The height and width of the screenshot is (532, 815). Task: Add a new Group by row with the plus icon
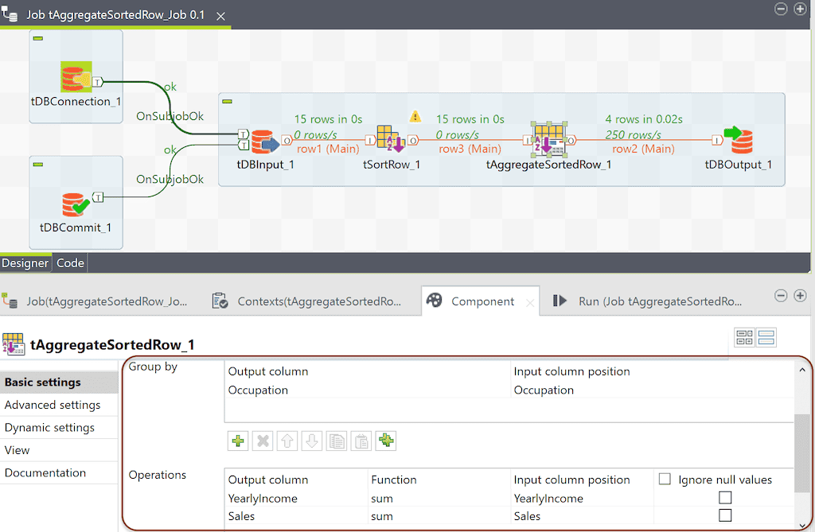pos(237,440)
